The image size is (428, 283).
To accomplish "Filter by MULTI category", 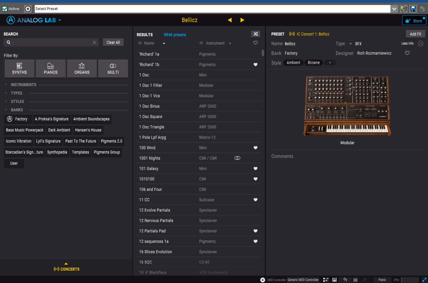I will click(x=113, y=69).
